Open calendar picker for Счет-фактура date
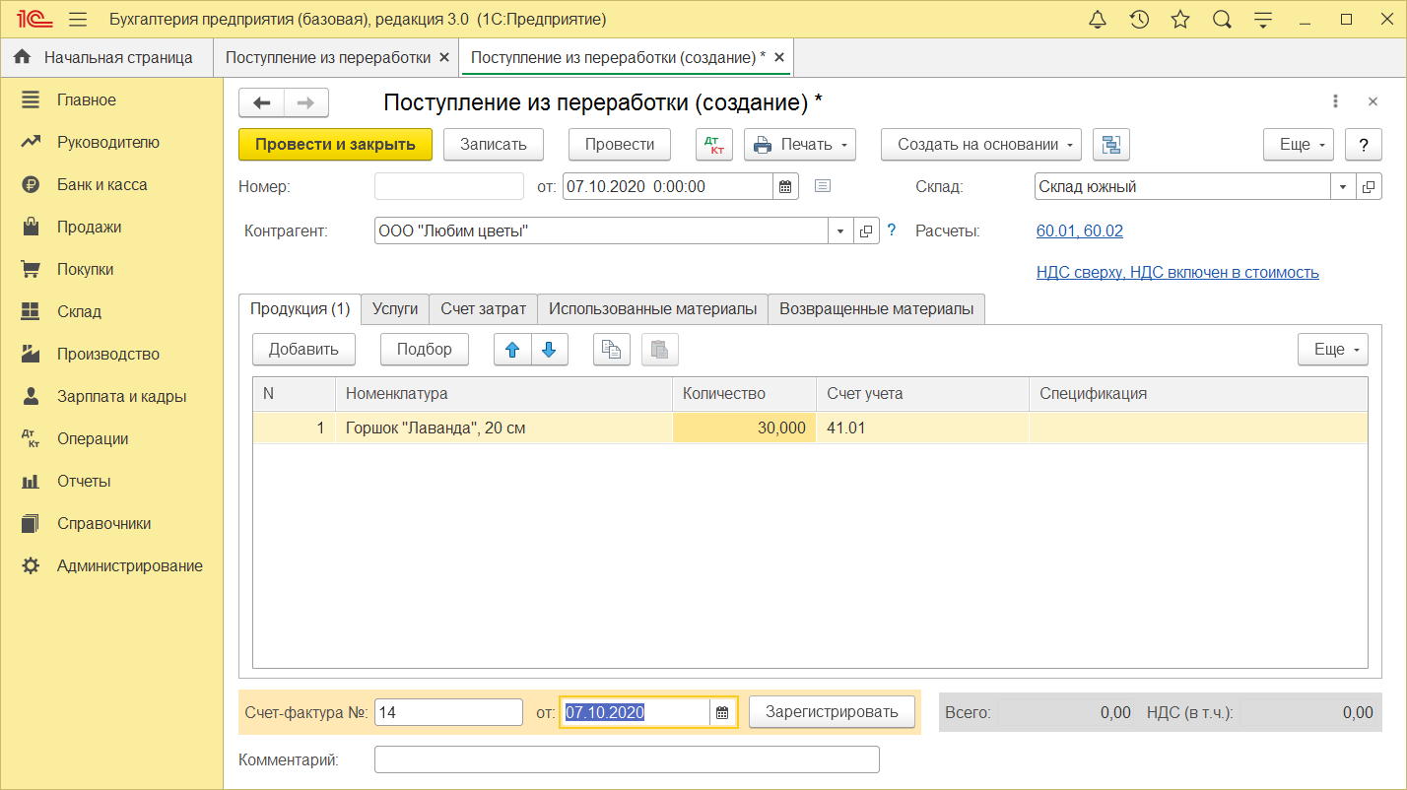The image size is (1407, 790). [722, 712]
